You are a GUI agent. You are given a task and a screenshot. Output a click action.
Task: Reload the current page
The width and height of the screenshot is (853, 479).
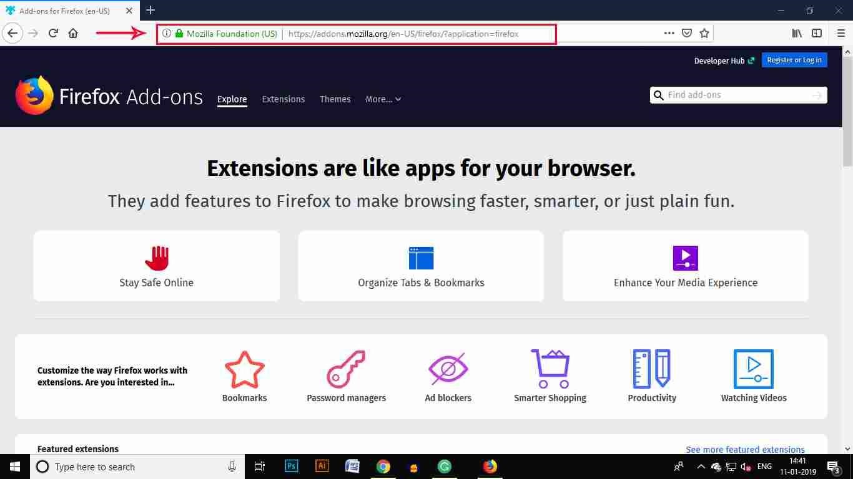pyautogui.click(x=53, y=34)
